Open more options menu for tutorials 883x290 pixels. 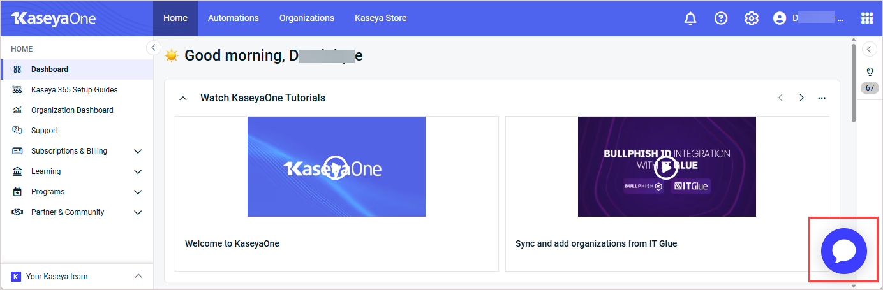822,98
